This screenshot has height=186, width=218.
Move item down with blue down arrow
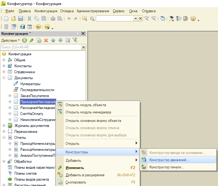(61, 41)
